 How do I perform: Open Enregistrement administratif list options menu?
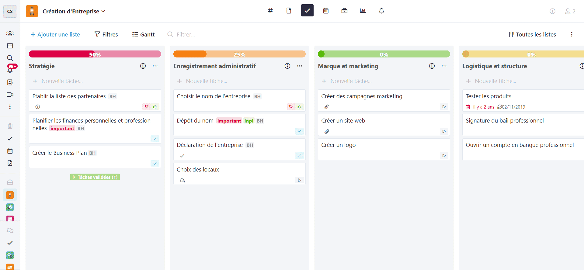(300, 66)
